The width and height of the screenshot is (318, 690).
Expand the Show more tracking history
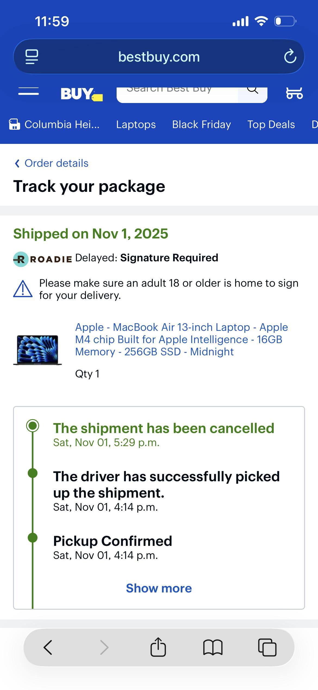[x=159, y=588]
